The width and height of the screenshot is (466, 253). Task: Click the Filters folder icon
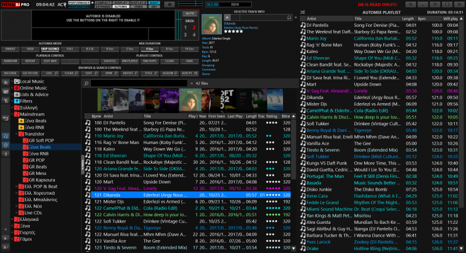(x=17, y=101)
